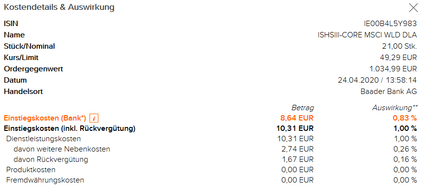Viewport: 426px width, 185px height.
Task: Click the Datum value 24.04.2020 / 13:58:14
Action: [x=377, y=80]
